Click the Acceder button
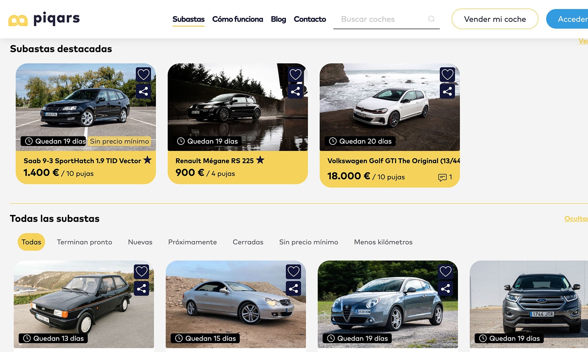The image size is (588, 352). click(567, 19)
